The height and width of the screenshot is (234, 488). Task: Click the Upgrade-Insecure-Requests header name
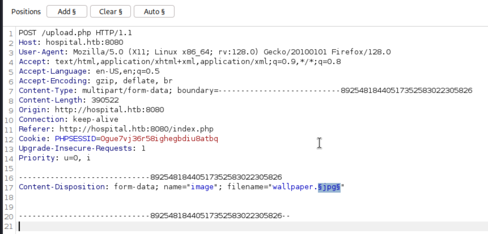coord(75,148)
